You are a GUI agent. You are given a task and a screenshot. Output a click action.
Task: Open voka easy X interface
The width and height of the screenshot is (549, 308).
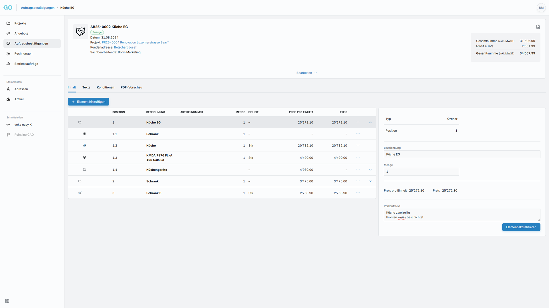[x=23, y=125]
